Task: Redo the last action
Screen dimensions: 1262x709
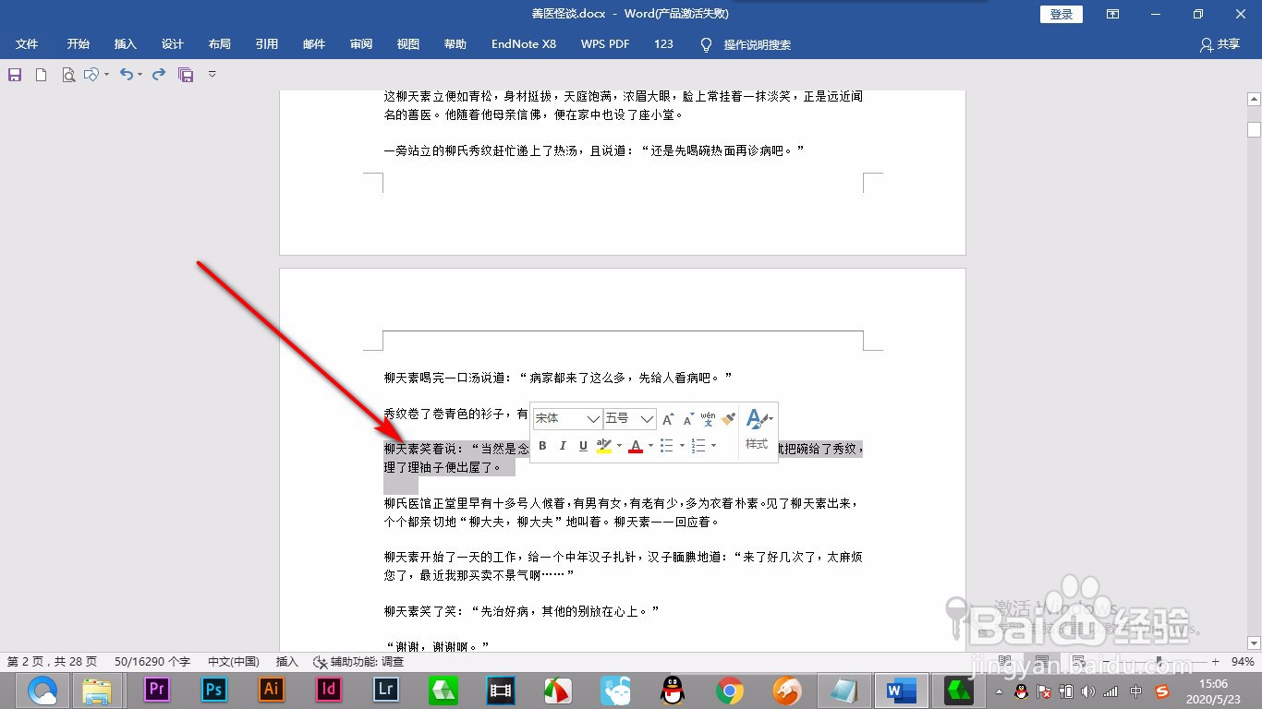Action: (157, 74)
